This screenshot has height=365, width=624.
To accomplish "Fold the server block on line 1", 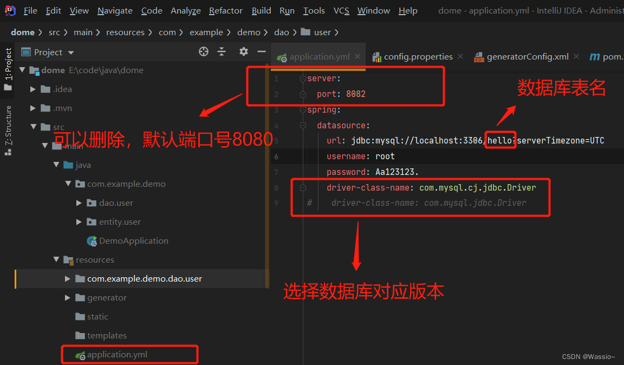I will (x=303, y=78).
